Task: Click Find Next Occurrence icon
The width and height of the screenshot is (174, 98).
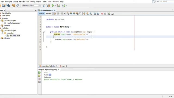Action: [74, 14]
